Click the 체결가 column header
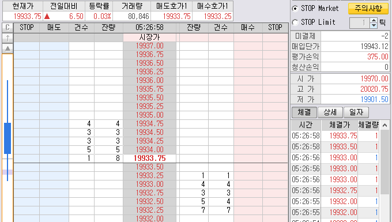Image resolution: width=392 pixels, height=222 pixels. (340, 125)
